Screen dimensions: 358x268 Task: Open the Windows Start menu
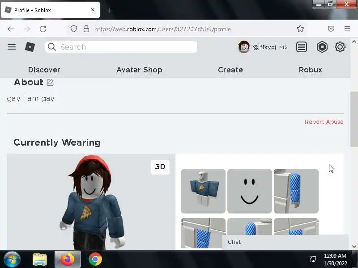(x=12, y=259)
